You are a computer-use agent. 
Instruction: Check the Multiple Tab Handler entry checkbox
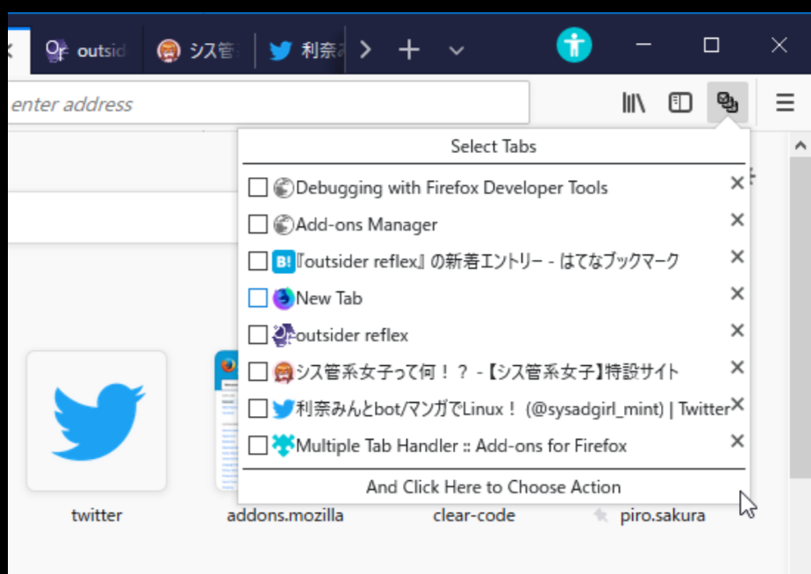[258, 445]
